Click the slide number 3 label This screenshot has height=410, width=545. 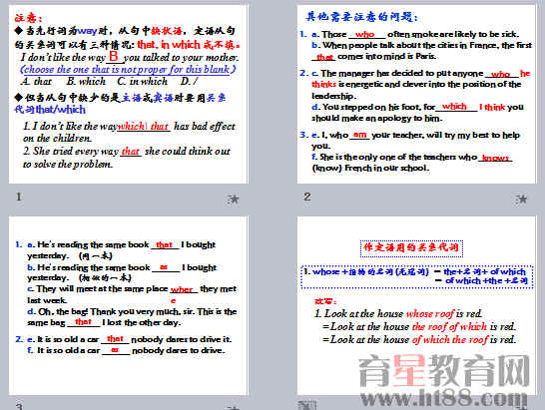pos(19,407)
